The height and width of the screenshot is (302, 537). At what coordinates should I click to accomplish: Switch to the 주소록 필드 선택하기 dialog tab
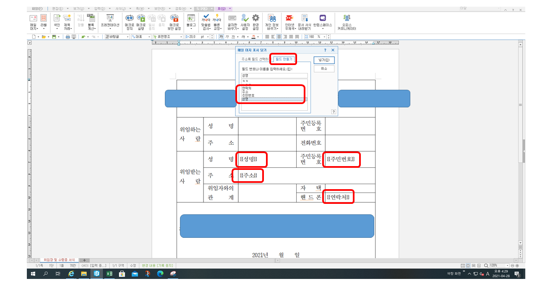pos(255,60)
